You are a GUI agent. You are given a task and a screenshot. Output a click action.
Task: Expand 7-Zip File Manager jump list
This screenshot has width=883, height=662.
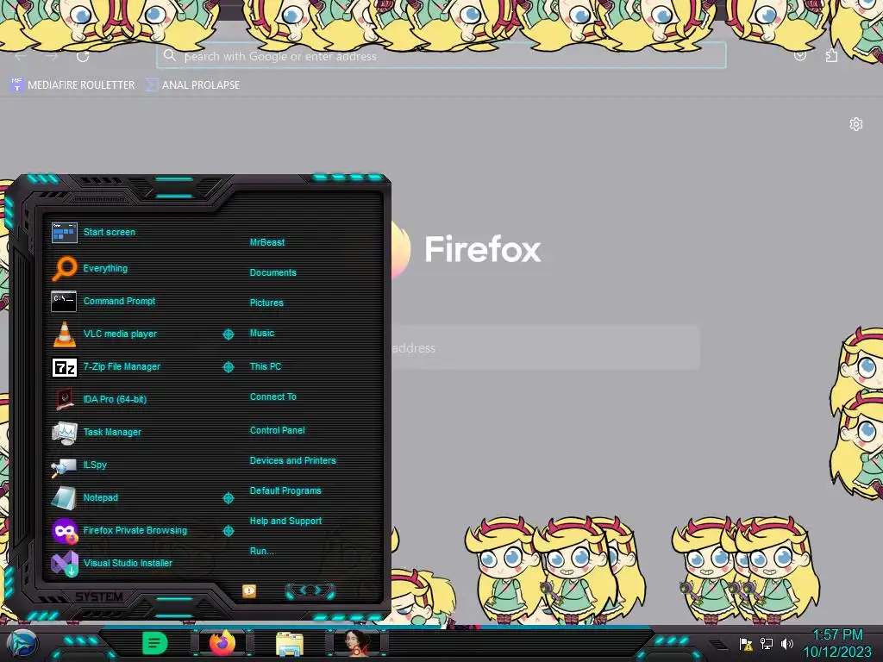(x=228, y=367)
